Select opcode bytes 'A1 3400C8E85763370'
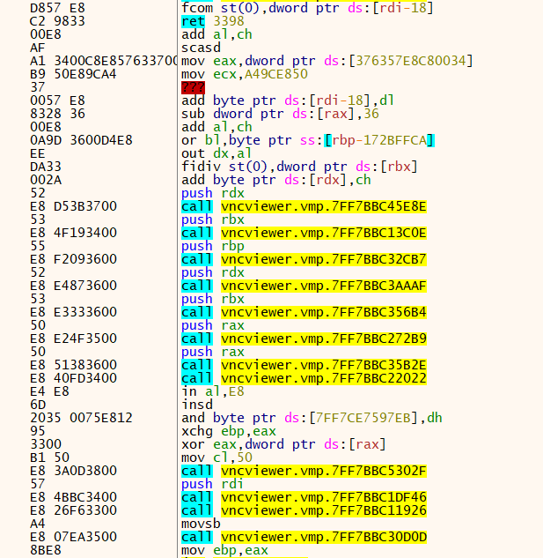Image resolution: width=543 pixels, height=558 pixels. coord(104,61)
